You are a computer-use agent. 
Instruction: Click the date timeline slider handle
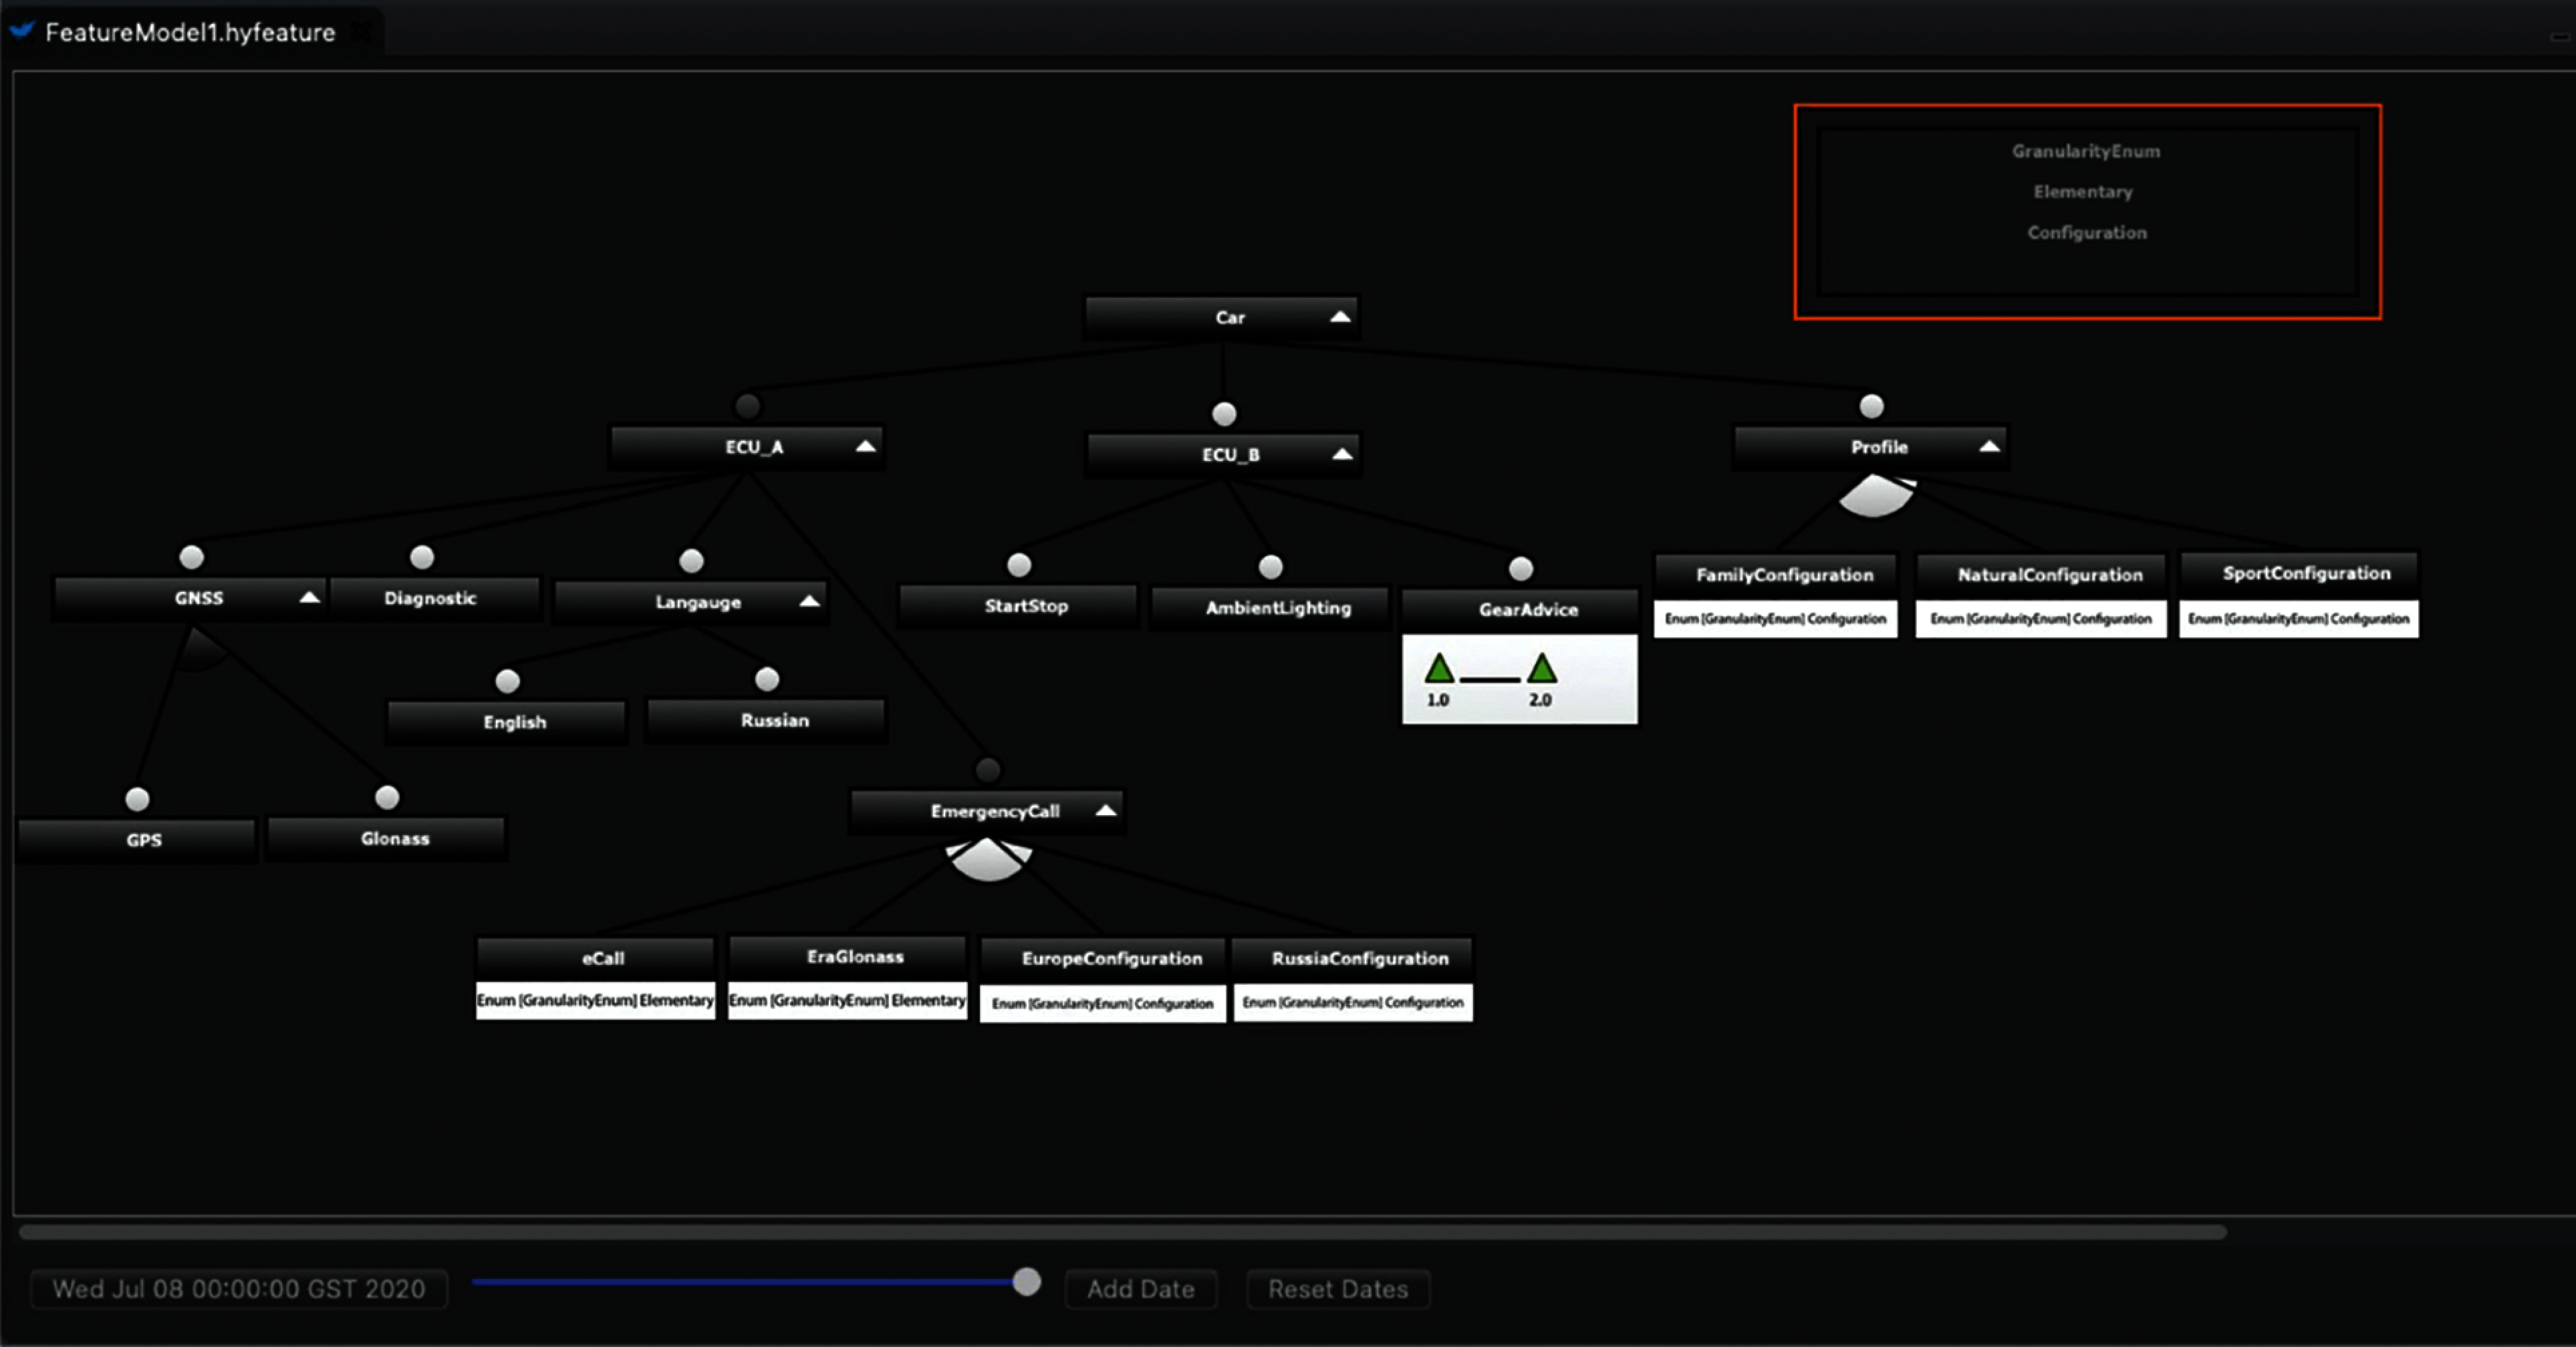coord(1026,1282)
